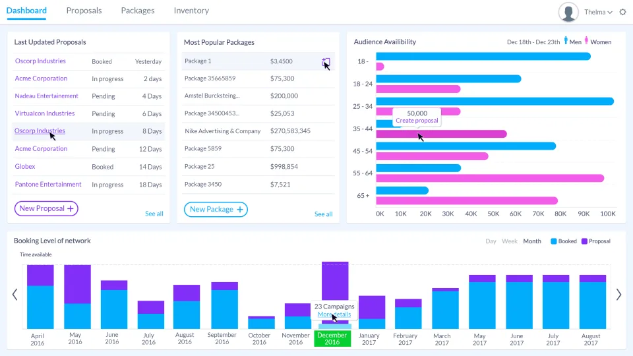Open the Proposals tab
633x356 pixels.
84,11
